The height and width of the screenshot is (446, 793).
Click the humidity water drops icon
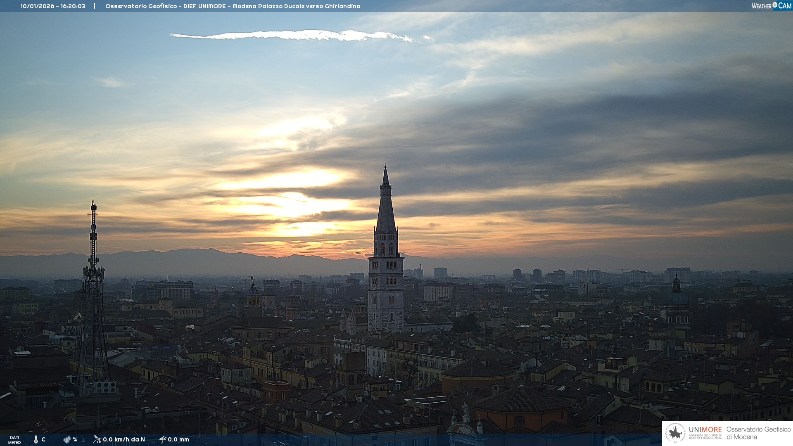tap(67, 439)
